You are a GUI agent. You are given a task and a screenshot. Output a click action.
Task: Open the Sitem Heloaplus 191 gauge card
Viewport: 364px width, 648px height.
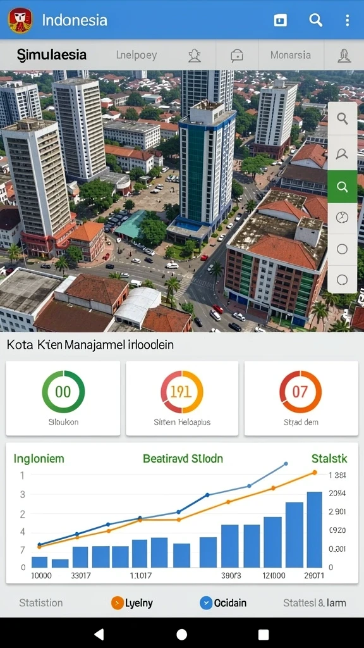[182, 398]
